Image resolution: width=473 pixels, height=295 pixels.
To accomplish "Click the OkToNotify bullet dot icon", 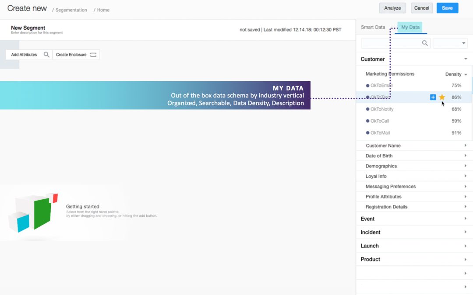I will pos(367,109).
